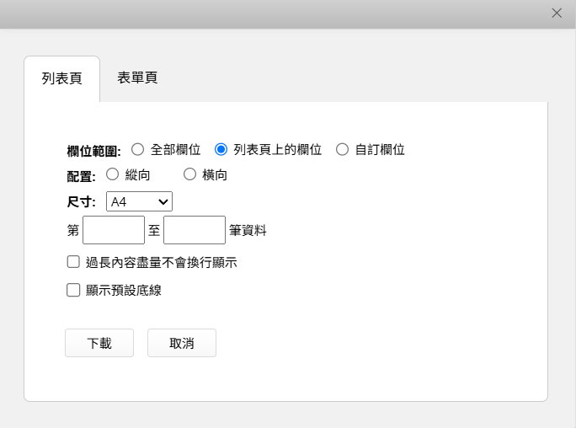Image resolution: width=576 pixels, height=428 pixels.
Task: Click the 配置 label text
Action: [x=82, y=176]
